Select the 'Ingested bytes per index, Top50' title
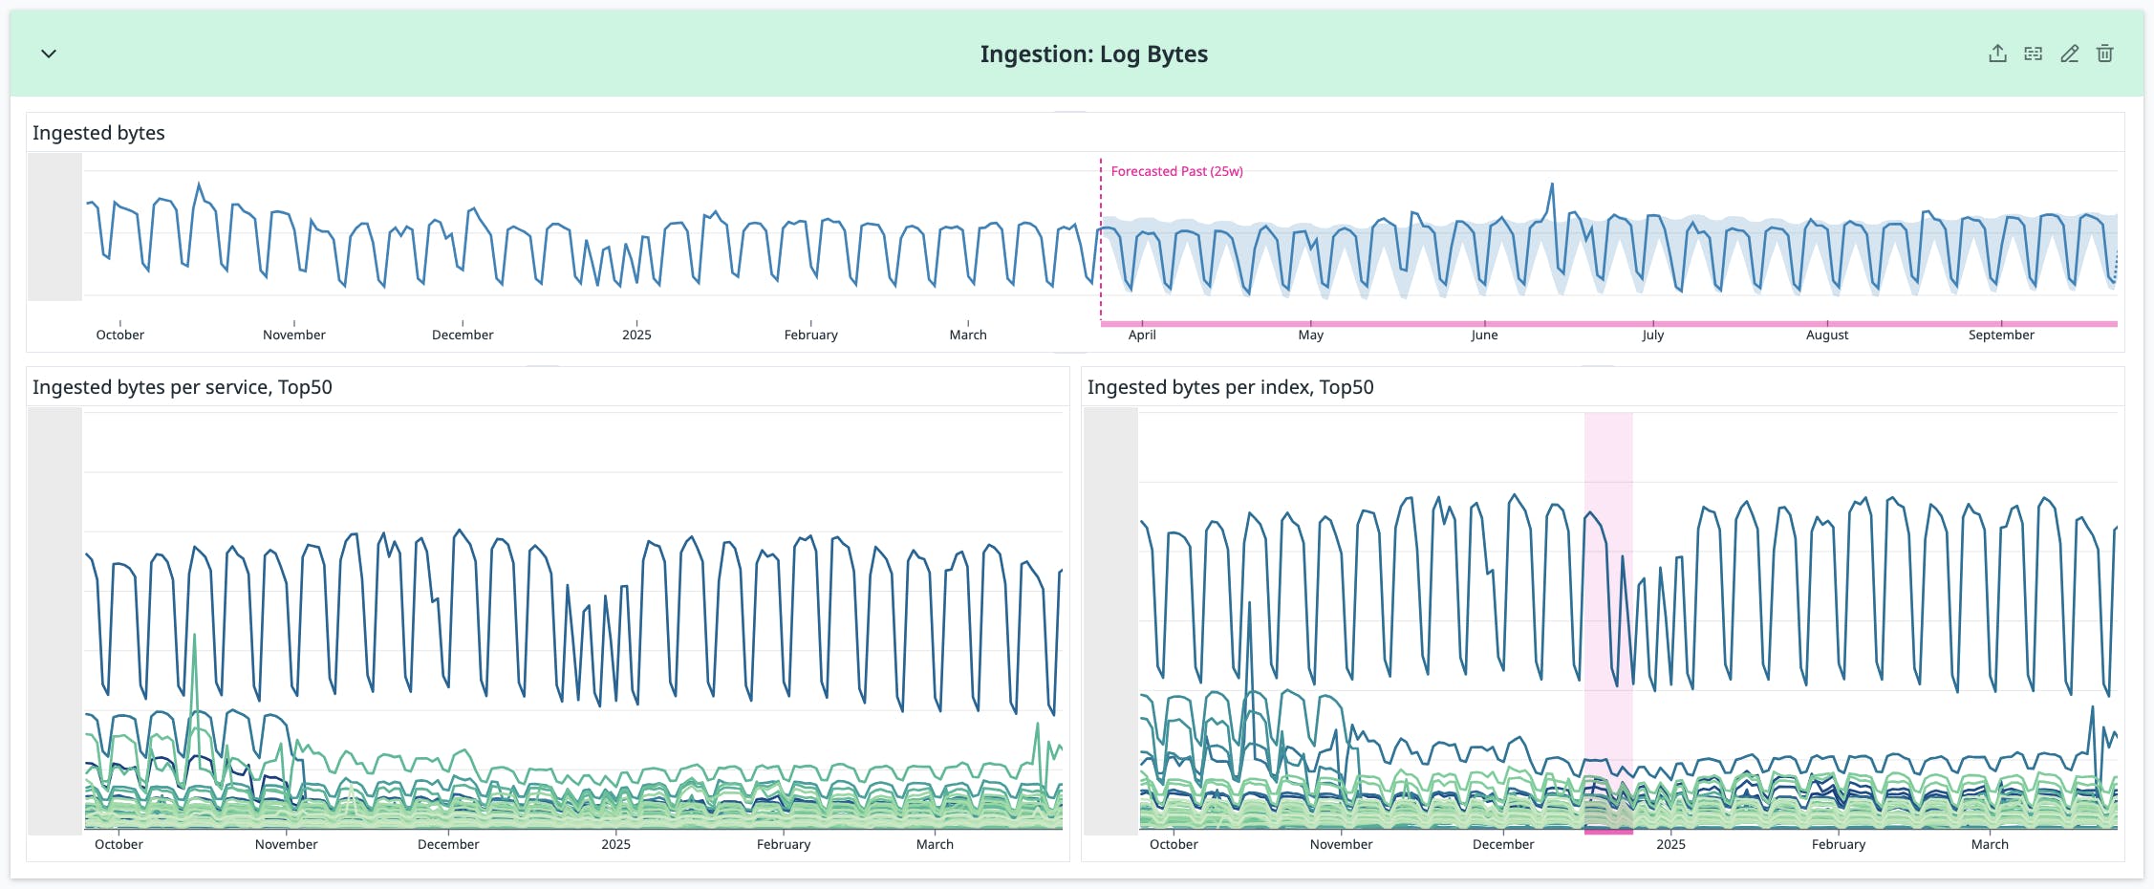The width and height of the screenshot is (2154, 889). [x=1229, y=387]
